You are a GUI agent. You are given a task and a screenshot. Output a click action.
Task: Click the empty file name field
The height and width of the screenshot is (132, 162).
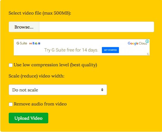tap(97, 27)
